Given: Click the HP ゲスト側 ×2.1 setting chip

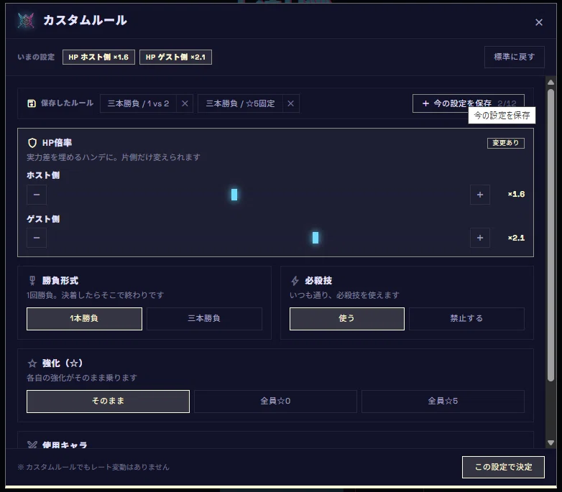Looking at the screenshot, I should 175,57.
